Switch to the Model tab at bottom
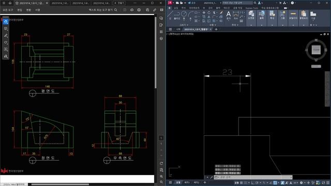The image size is (331, 186). click(x=178, y=182)
